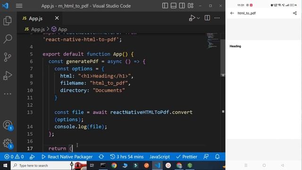This screenshot has width=302, height=170.
Task: Open the hamburger application menu
Action: (x=19, y=6)
